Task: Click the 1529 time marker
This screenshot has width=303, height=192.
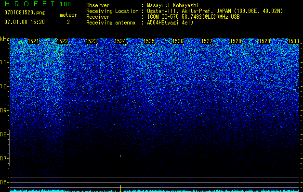Action: [x=265, y=41]
